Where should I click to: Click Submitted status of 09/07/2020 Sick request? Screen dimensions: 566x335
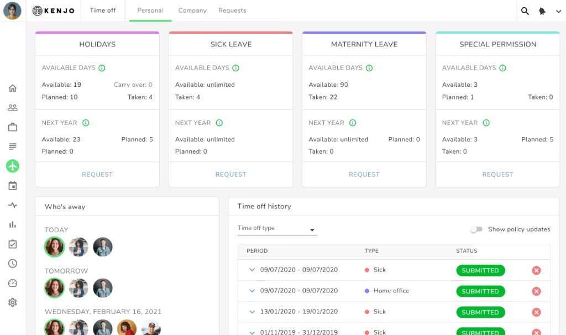point(480,270)
